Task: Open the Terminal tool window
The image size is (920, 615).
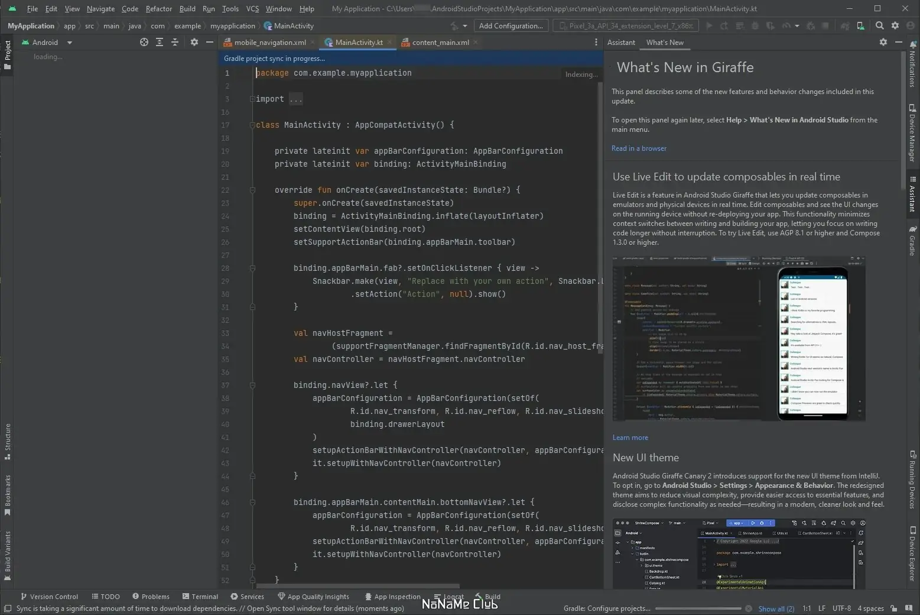Action: click(x=200, y=596)
